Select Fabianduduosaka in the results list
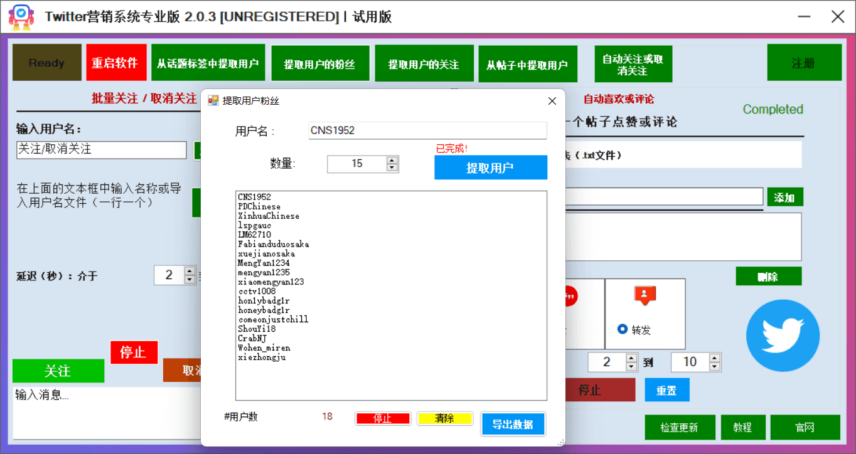Screen dimensions: 856x454 click(274, 244)
